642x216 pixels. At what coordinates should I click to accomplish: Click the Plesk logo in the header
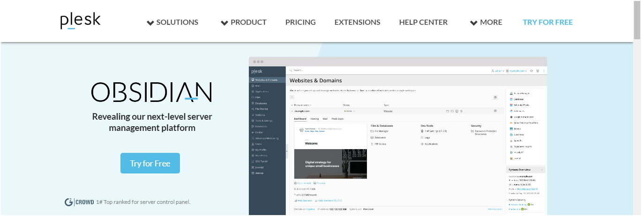(x=80, y=21)
